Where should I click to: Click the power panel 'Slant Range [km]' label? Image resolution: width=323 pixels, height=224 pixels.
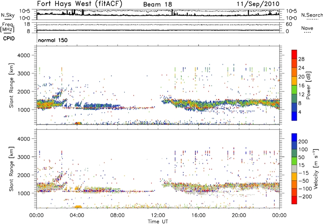(x=11, y=85)
